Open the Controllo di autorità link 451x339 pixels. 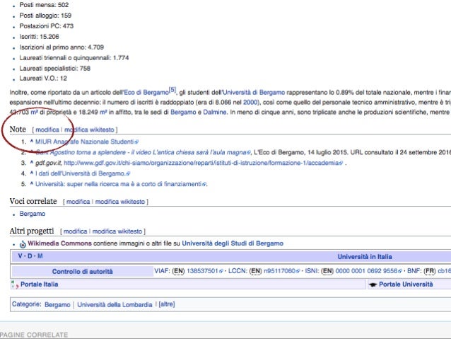pyautogui.click(x=82, y=272)
